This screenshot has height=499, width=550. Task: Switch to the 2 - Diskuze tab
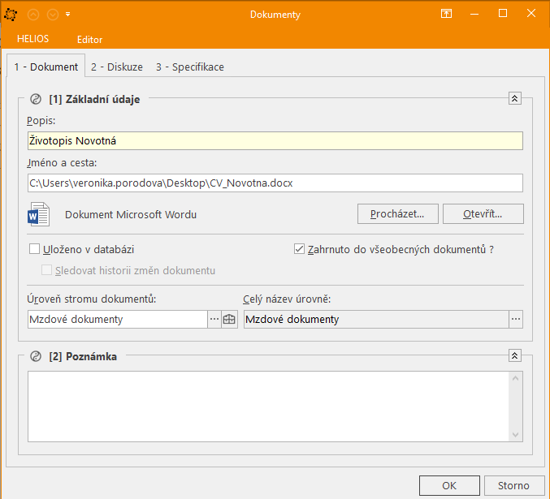117,67
